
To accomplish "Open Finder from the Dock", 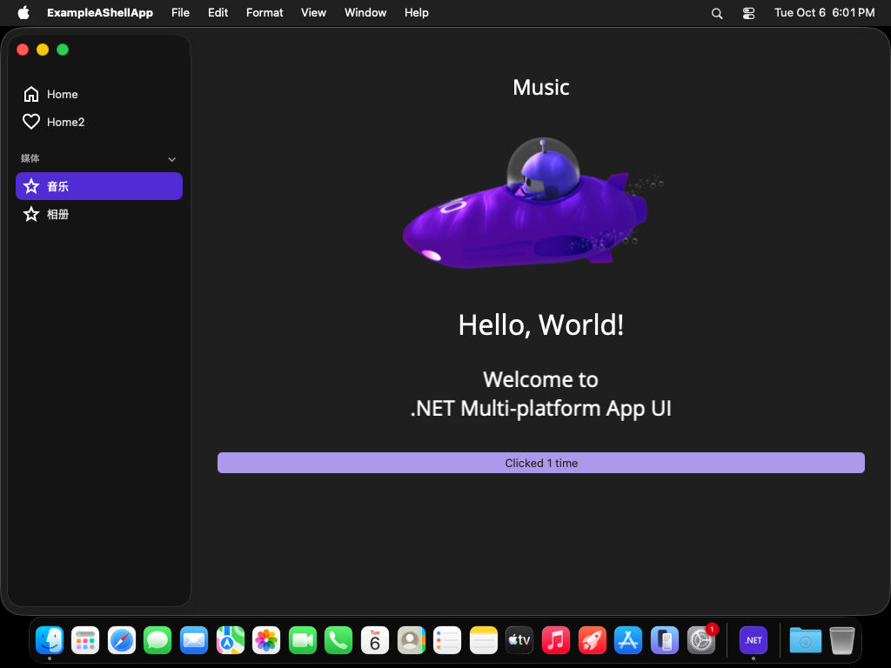I will tap(50, 640).
